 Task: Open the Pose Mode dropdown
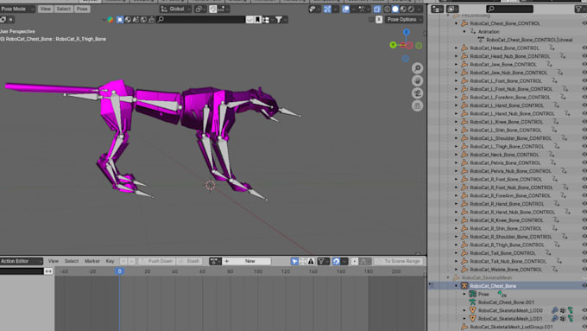[17, 9]
